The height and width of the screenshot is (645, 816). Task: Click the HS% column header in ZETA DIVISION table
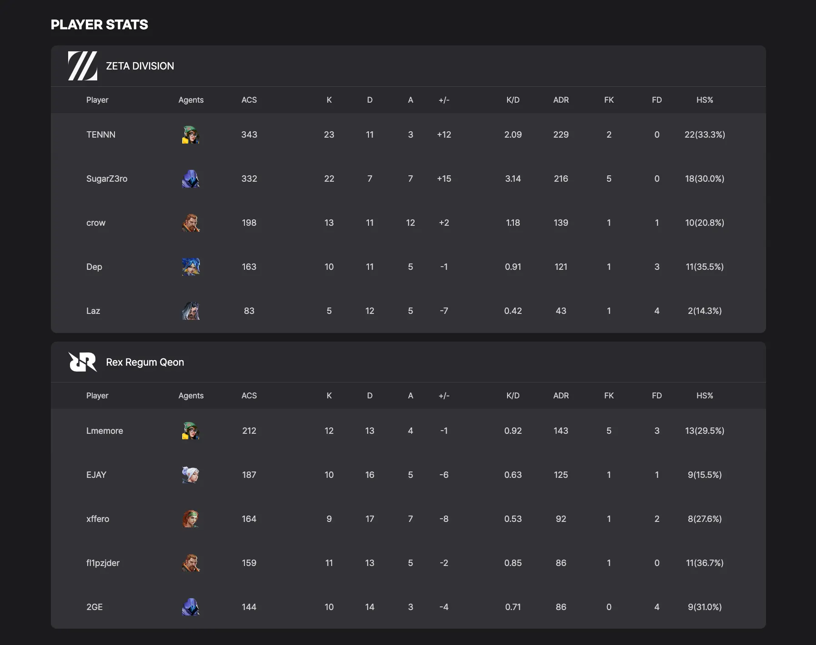click(x=705, y=100)
